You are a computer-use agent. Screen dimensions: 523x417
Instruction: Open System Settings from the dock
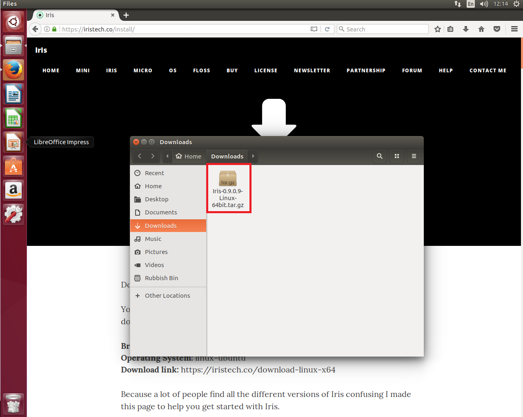coord(13,214)
